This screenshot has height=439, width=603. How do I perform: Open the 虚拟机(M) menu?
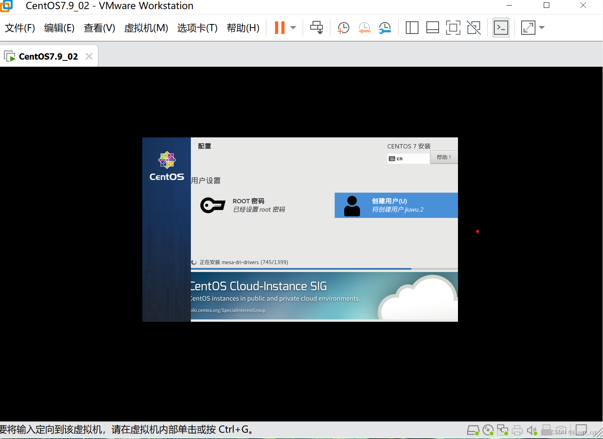point(146,28)
